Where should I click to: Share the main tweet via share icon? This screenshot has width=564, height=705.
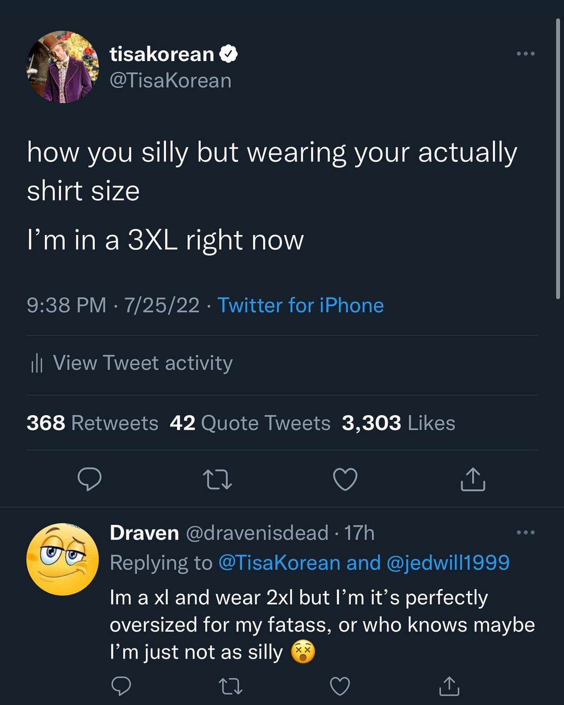(x=473, y=479)
